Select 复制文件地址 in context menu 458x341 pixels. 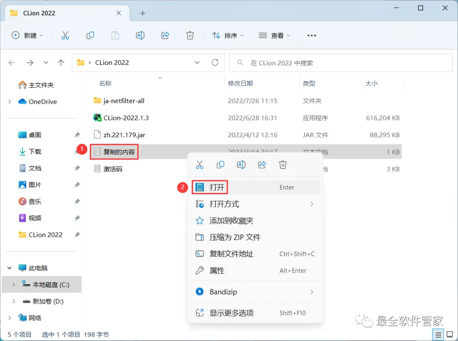255,254
